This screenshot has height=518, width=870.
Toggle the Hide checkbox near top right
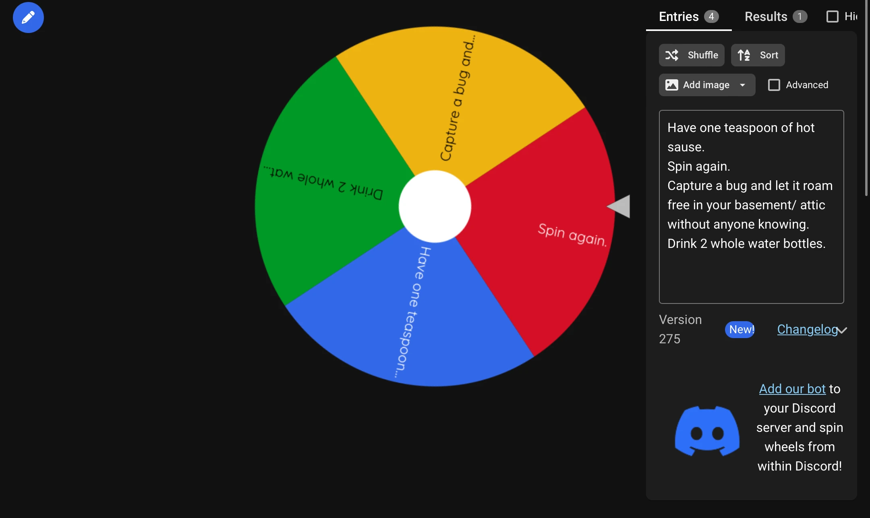833,17
